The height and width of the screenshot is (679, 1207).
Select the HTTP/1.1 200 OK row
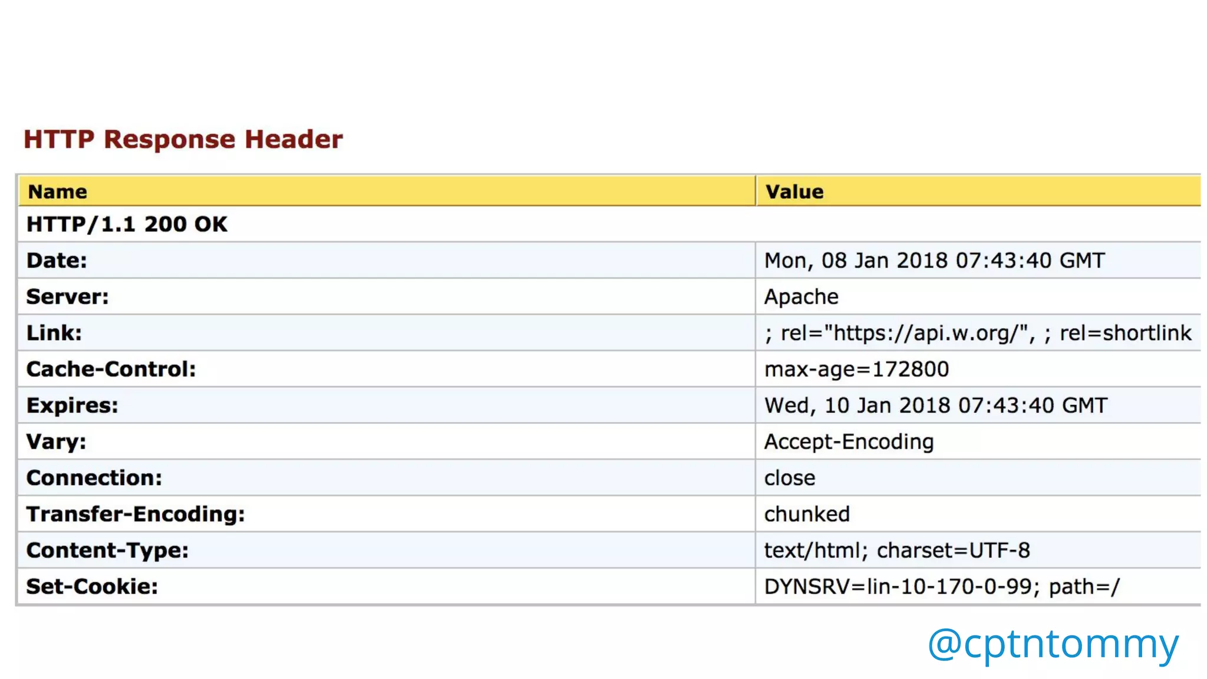pyautogui.click(x=127, y=224)
